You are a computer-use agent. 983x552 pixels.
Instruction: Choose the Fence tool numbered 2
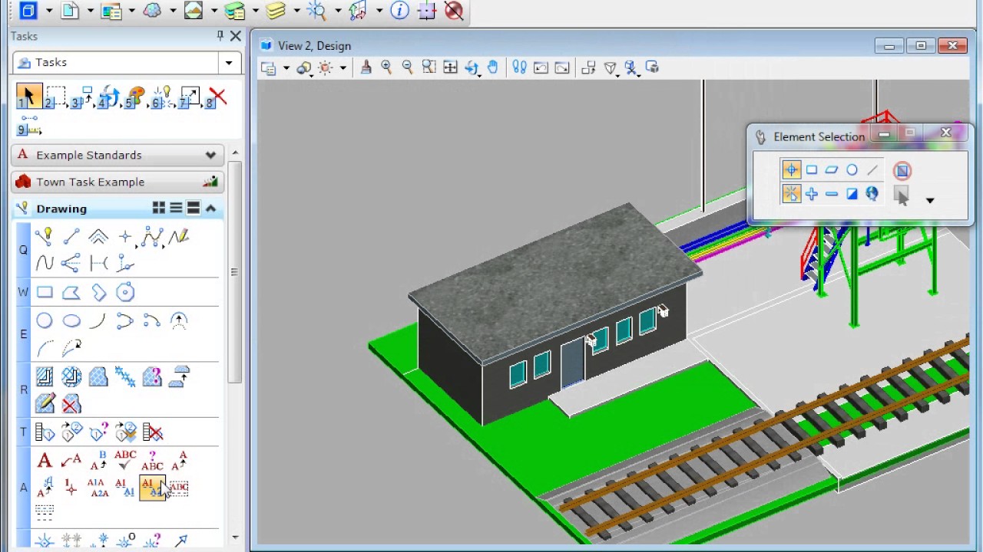point(55,97)
